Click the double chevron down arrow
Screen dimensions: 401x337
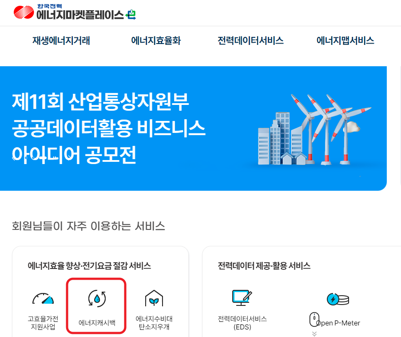[314, 334]
